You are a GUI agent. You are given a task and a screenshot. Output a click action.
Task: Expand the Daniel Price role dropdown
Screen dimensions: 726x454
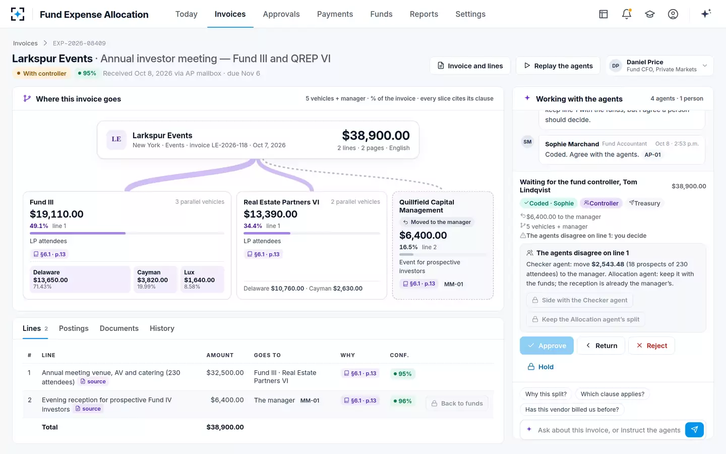pyautogui.click(x=659, y=66)
